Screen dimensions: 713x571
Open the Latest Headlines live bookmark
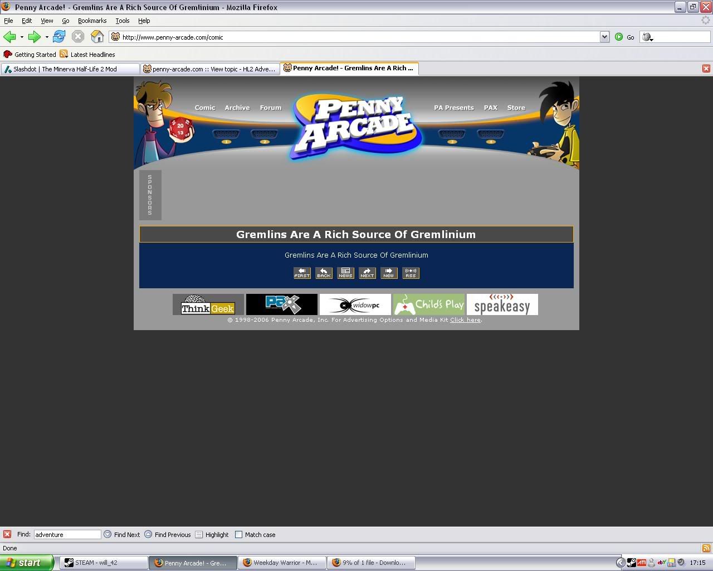click(x=87, y=54)
